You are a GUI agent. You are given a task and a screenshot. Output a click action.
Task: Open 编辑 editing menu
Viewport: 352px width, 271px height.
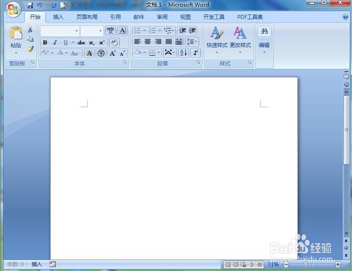click(x=264, y=40)
